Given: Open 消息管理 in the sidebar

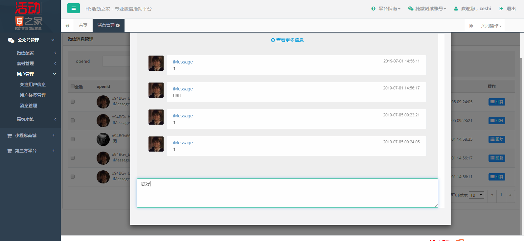Looking at the screenshot, I should pos(29,106).
